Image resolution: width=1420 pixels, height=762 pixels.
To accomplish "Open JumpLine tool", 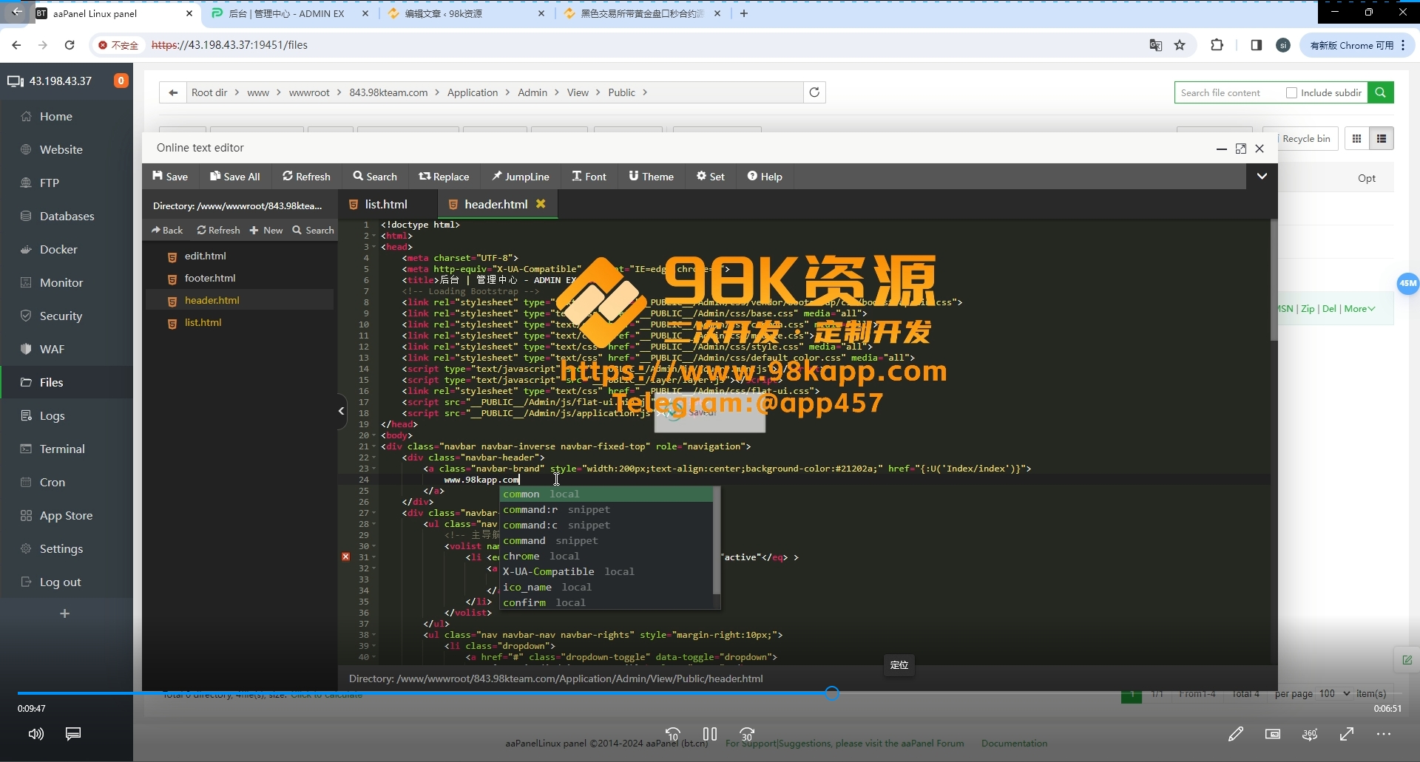I will pos(521,176).
